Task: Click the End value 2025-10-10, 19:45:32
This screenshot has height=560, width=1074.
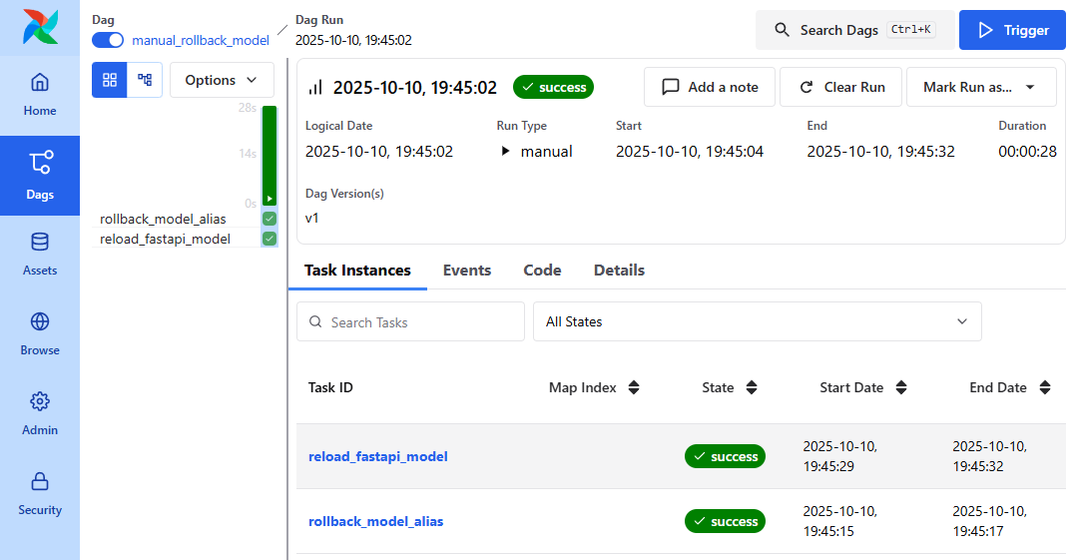Action: pyautogui.click(x=880, y=152)
